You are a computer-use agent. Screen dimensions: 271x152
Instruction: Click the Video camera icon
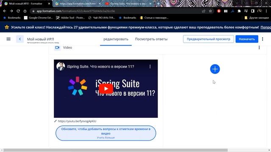58,47
